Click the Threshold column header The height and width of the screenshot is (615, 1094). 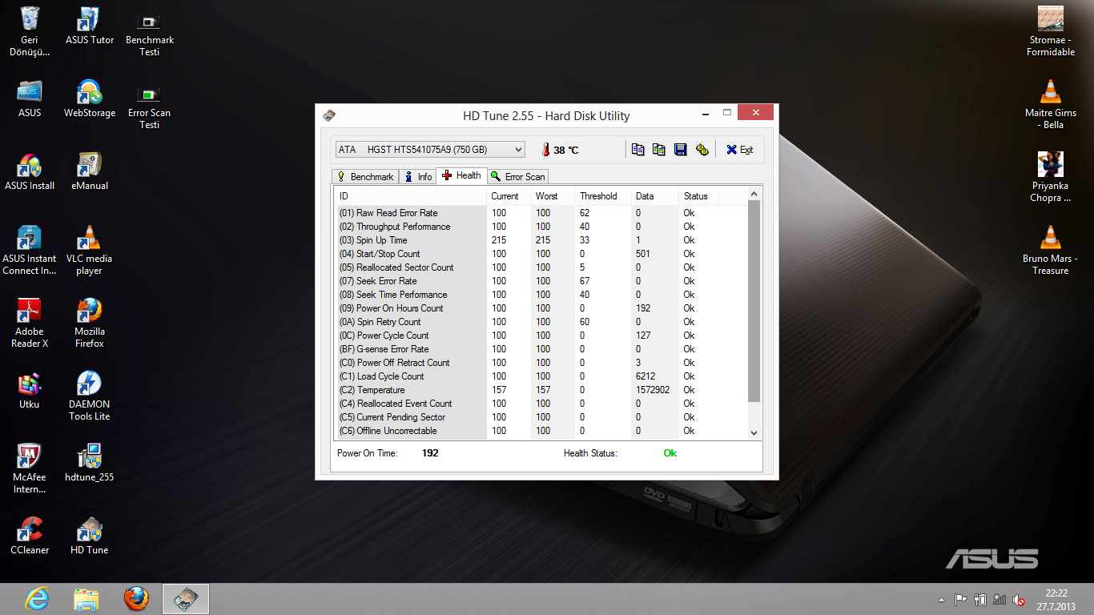(x=603, y=196)
